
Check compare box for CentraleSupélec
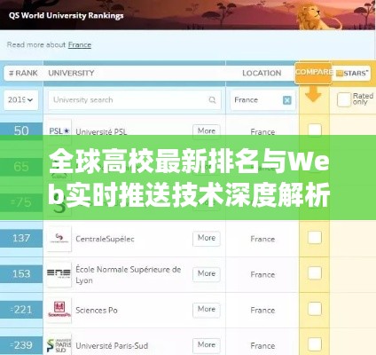click(315, 238)
